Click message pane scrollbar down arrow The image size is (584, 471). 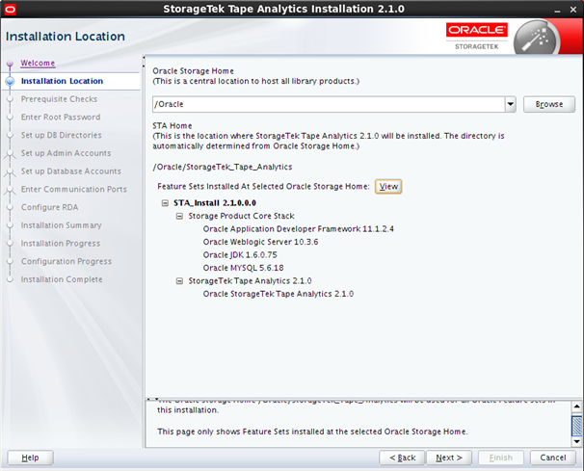pyautogui.click(x=576, y=442)
